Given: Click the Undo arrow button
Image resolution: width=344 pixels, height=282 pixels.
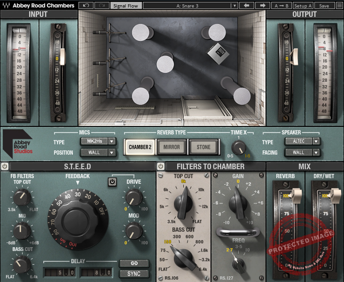Looking at the screenshot, I should coord(86,6).
